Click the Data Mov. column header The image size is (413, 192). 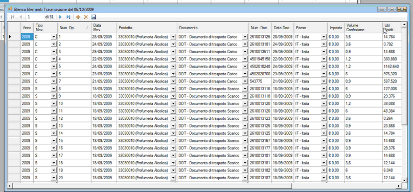104,28
